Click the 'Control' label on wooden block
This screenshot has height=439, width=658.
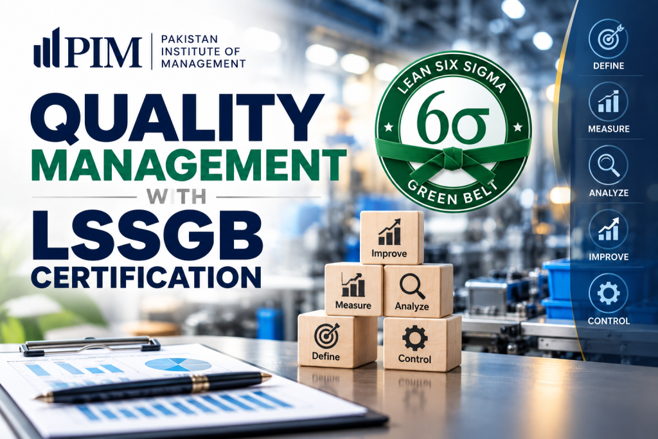[x=414, y=359]
